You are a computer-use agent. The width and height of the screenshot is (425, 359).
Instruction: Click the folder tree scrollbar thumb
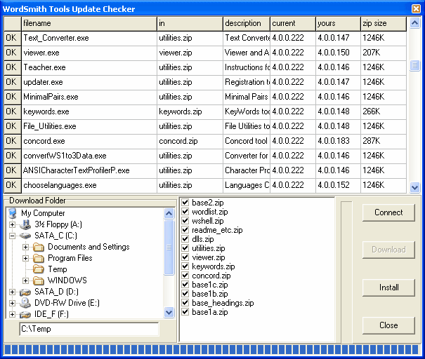click(x=169, y=248)
